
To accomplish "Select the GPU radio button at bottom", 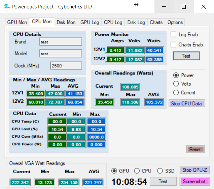I will pyautogui.click(x=114, y=171).
